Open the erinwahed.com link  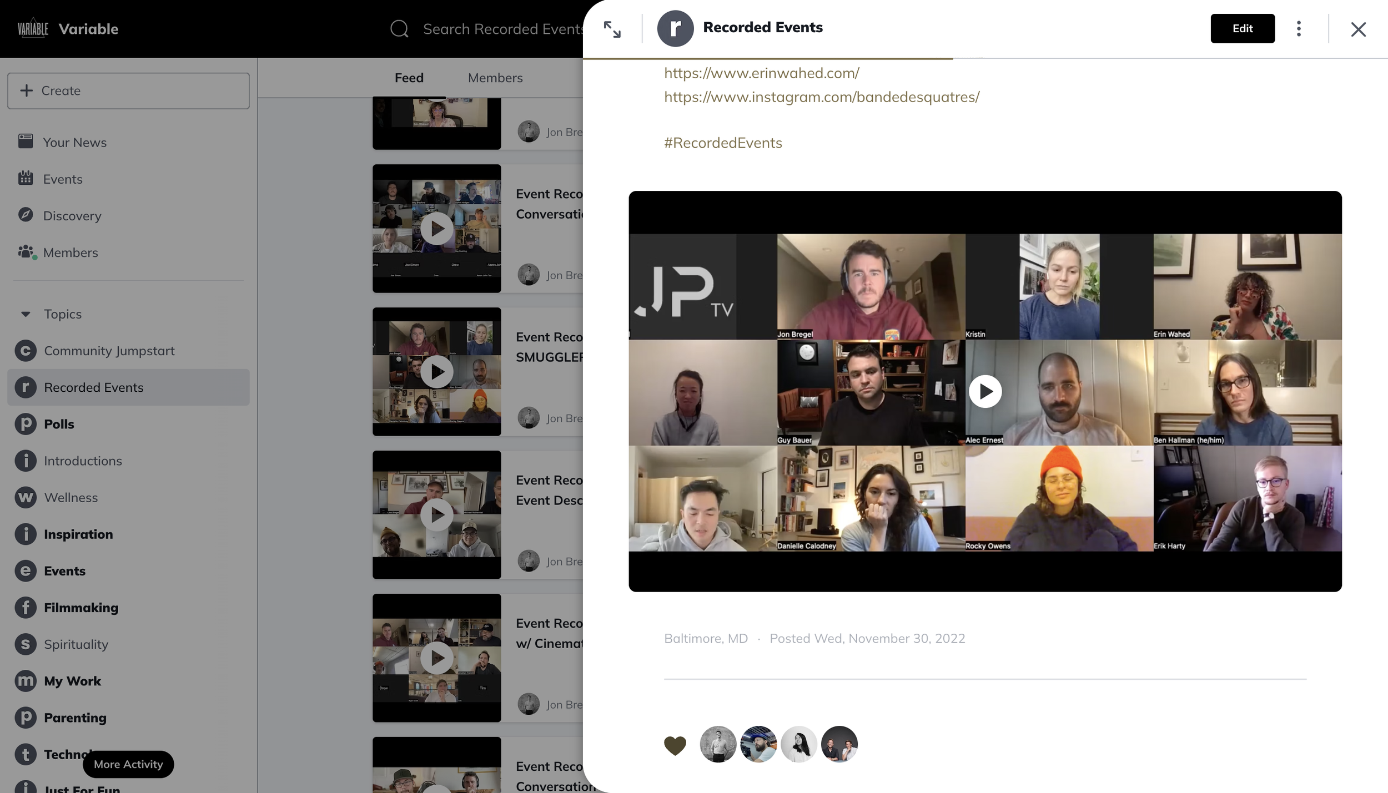[761, 73]
